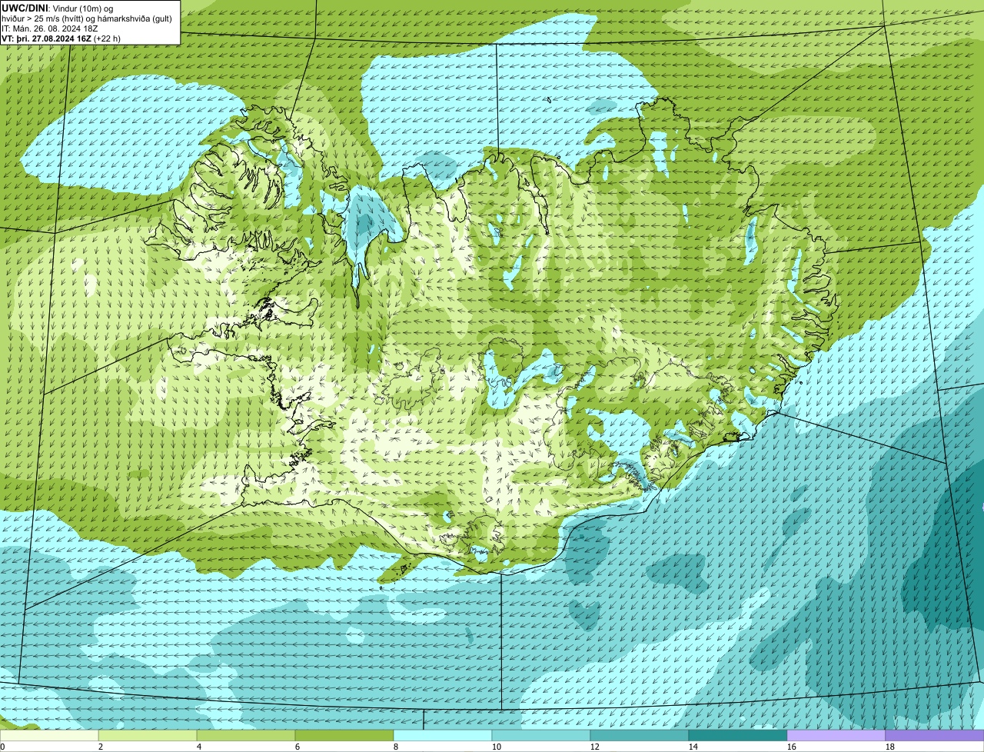Select the purple band above 18 m/s

point(935,736)
